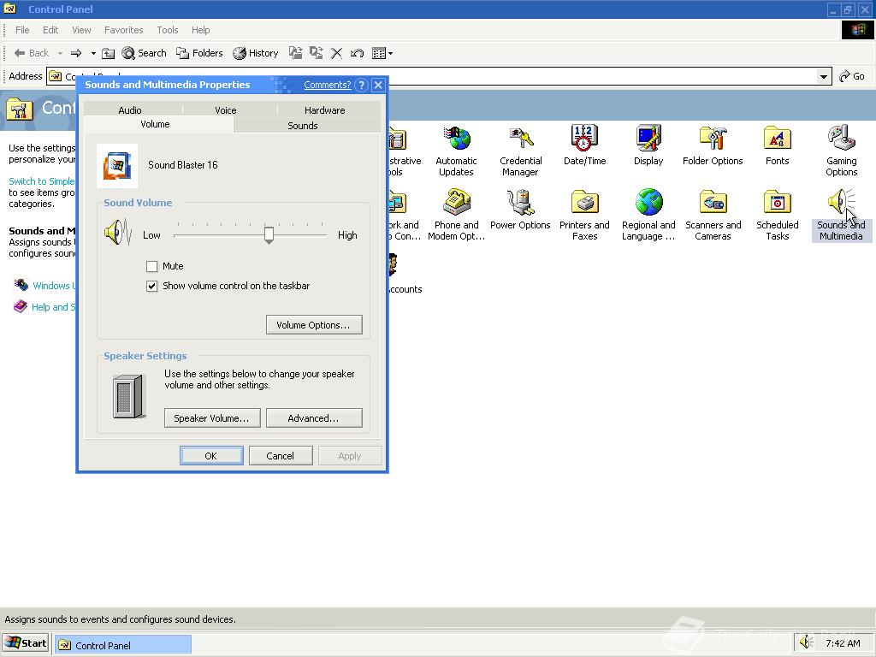Open the Gaming Options icon
Viewport: 876px width, 657px height.
click(x=842, y=151)
